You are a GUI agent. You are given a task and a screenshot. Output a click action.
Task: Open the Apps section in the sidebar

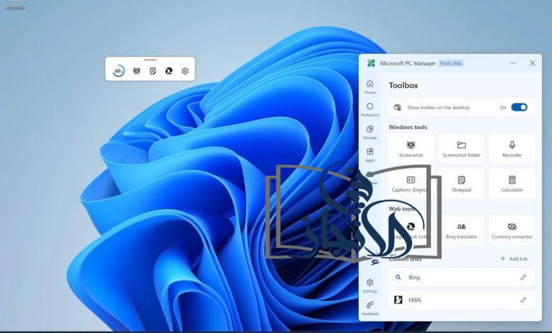[369, 155]
